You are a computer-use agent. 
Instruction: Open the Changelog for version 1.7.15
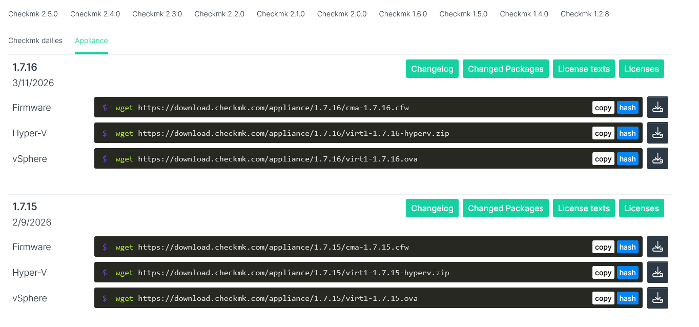[432, 208]
